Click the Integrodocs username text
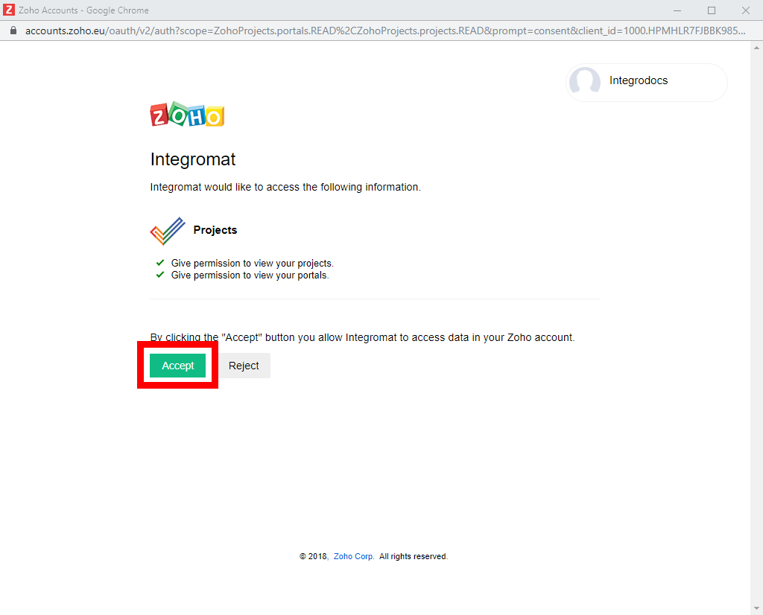Image resolution: width=763 pixels, height=615 pixels. (x=639, y=80)
